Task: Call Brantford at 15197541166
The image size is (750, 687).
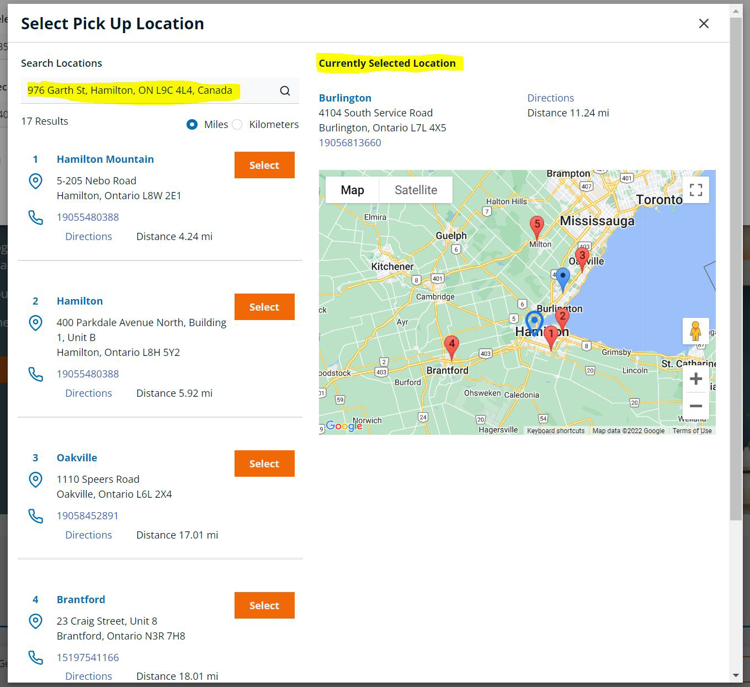Action: tap(88, 657)
